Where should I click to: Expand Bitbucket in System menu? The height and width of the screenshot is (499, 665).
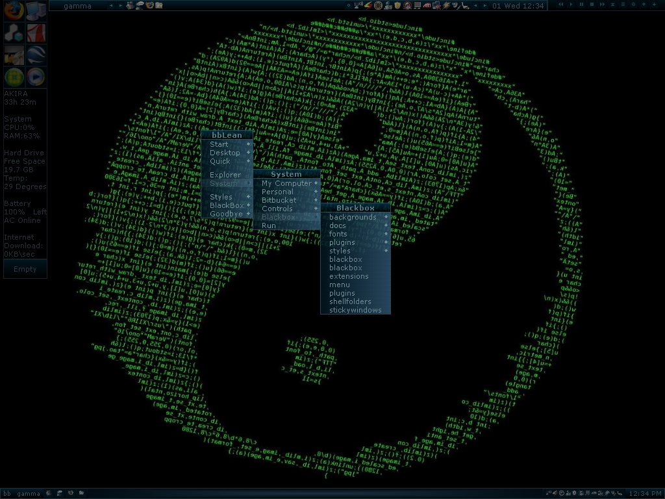pos(286,200)
